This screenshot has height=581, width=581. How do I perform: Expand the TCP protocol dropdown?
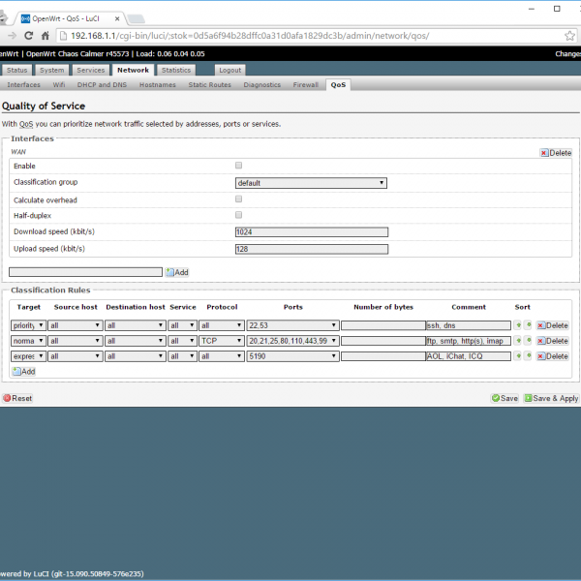pos(221,341)
